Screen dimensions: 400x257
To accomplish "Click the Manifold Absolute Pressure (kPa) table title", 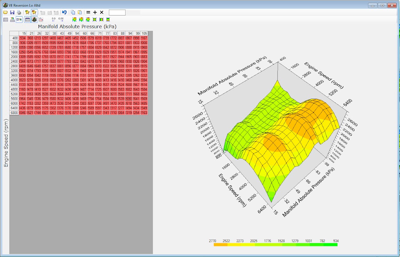I will coord(77,26).
